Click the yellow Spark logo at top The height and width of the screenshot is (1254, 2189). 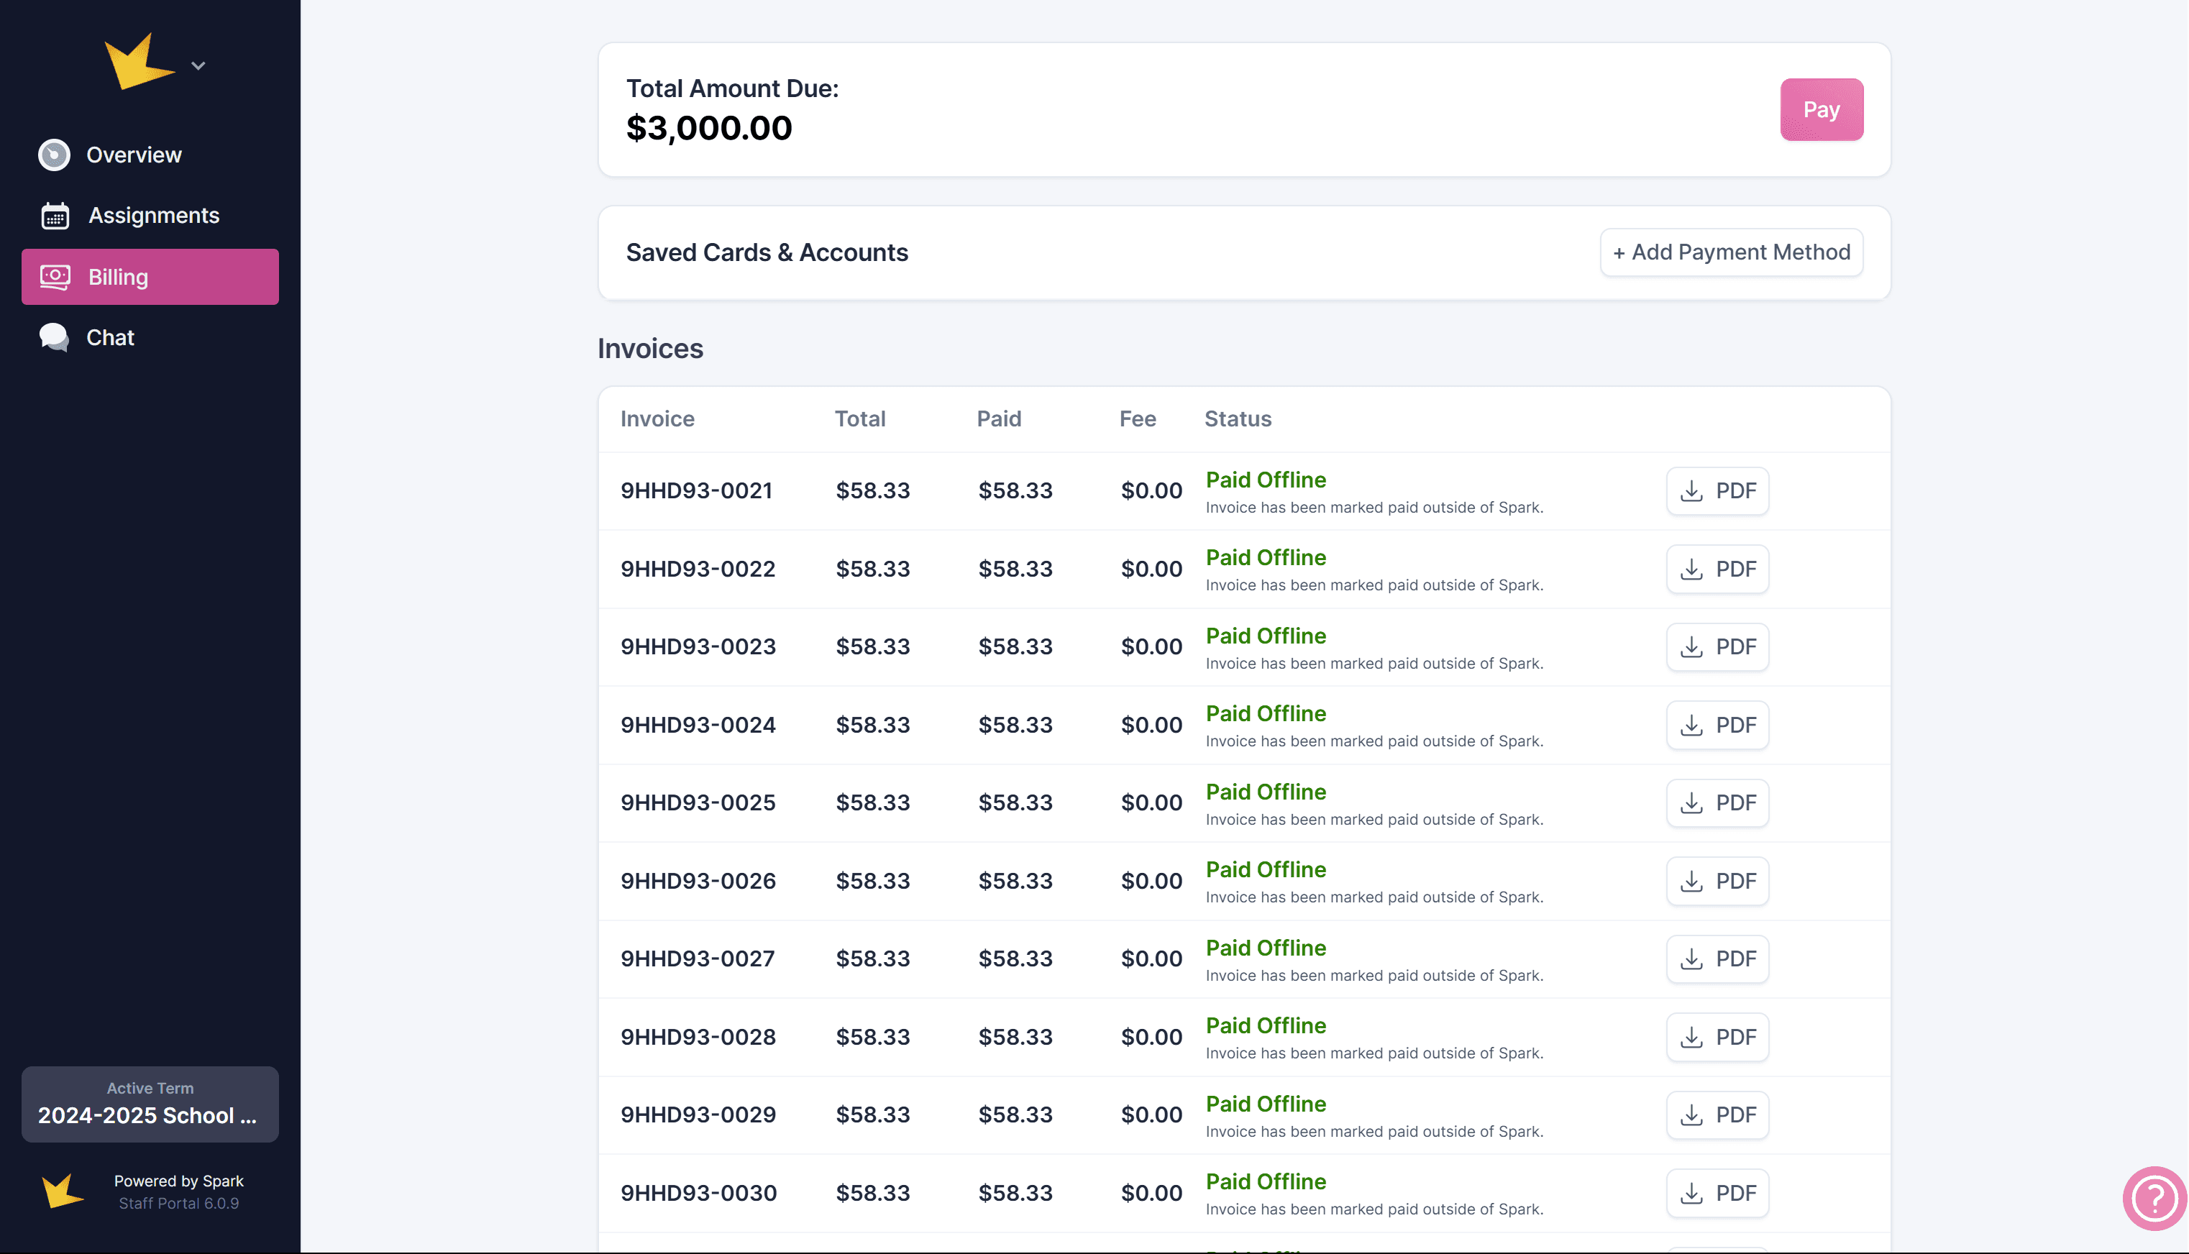(138, 62)
